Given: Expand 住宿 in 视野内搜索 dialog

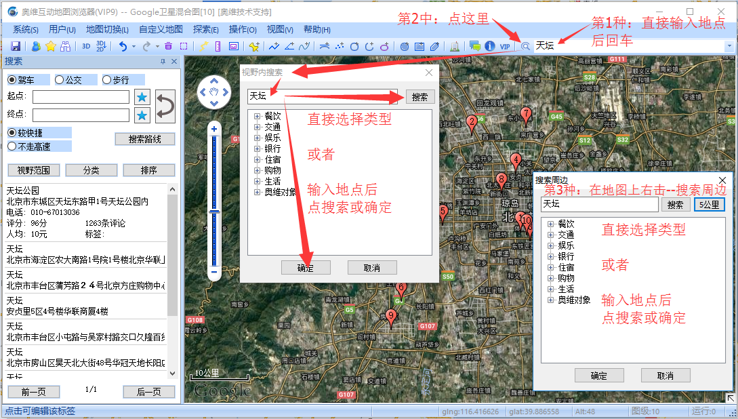Looking at the screenshot, I should 257,159.
